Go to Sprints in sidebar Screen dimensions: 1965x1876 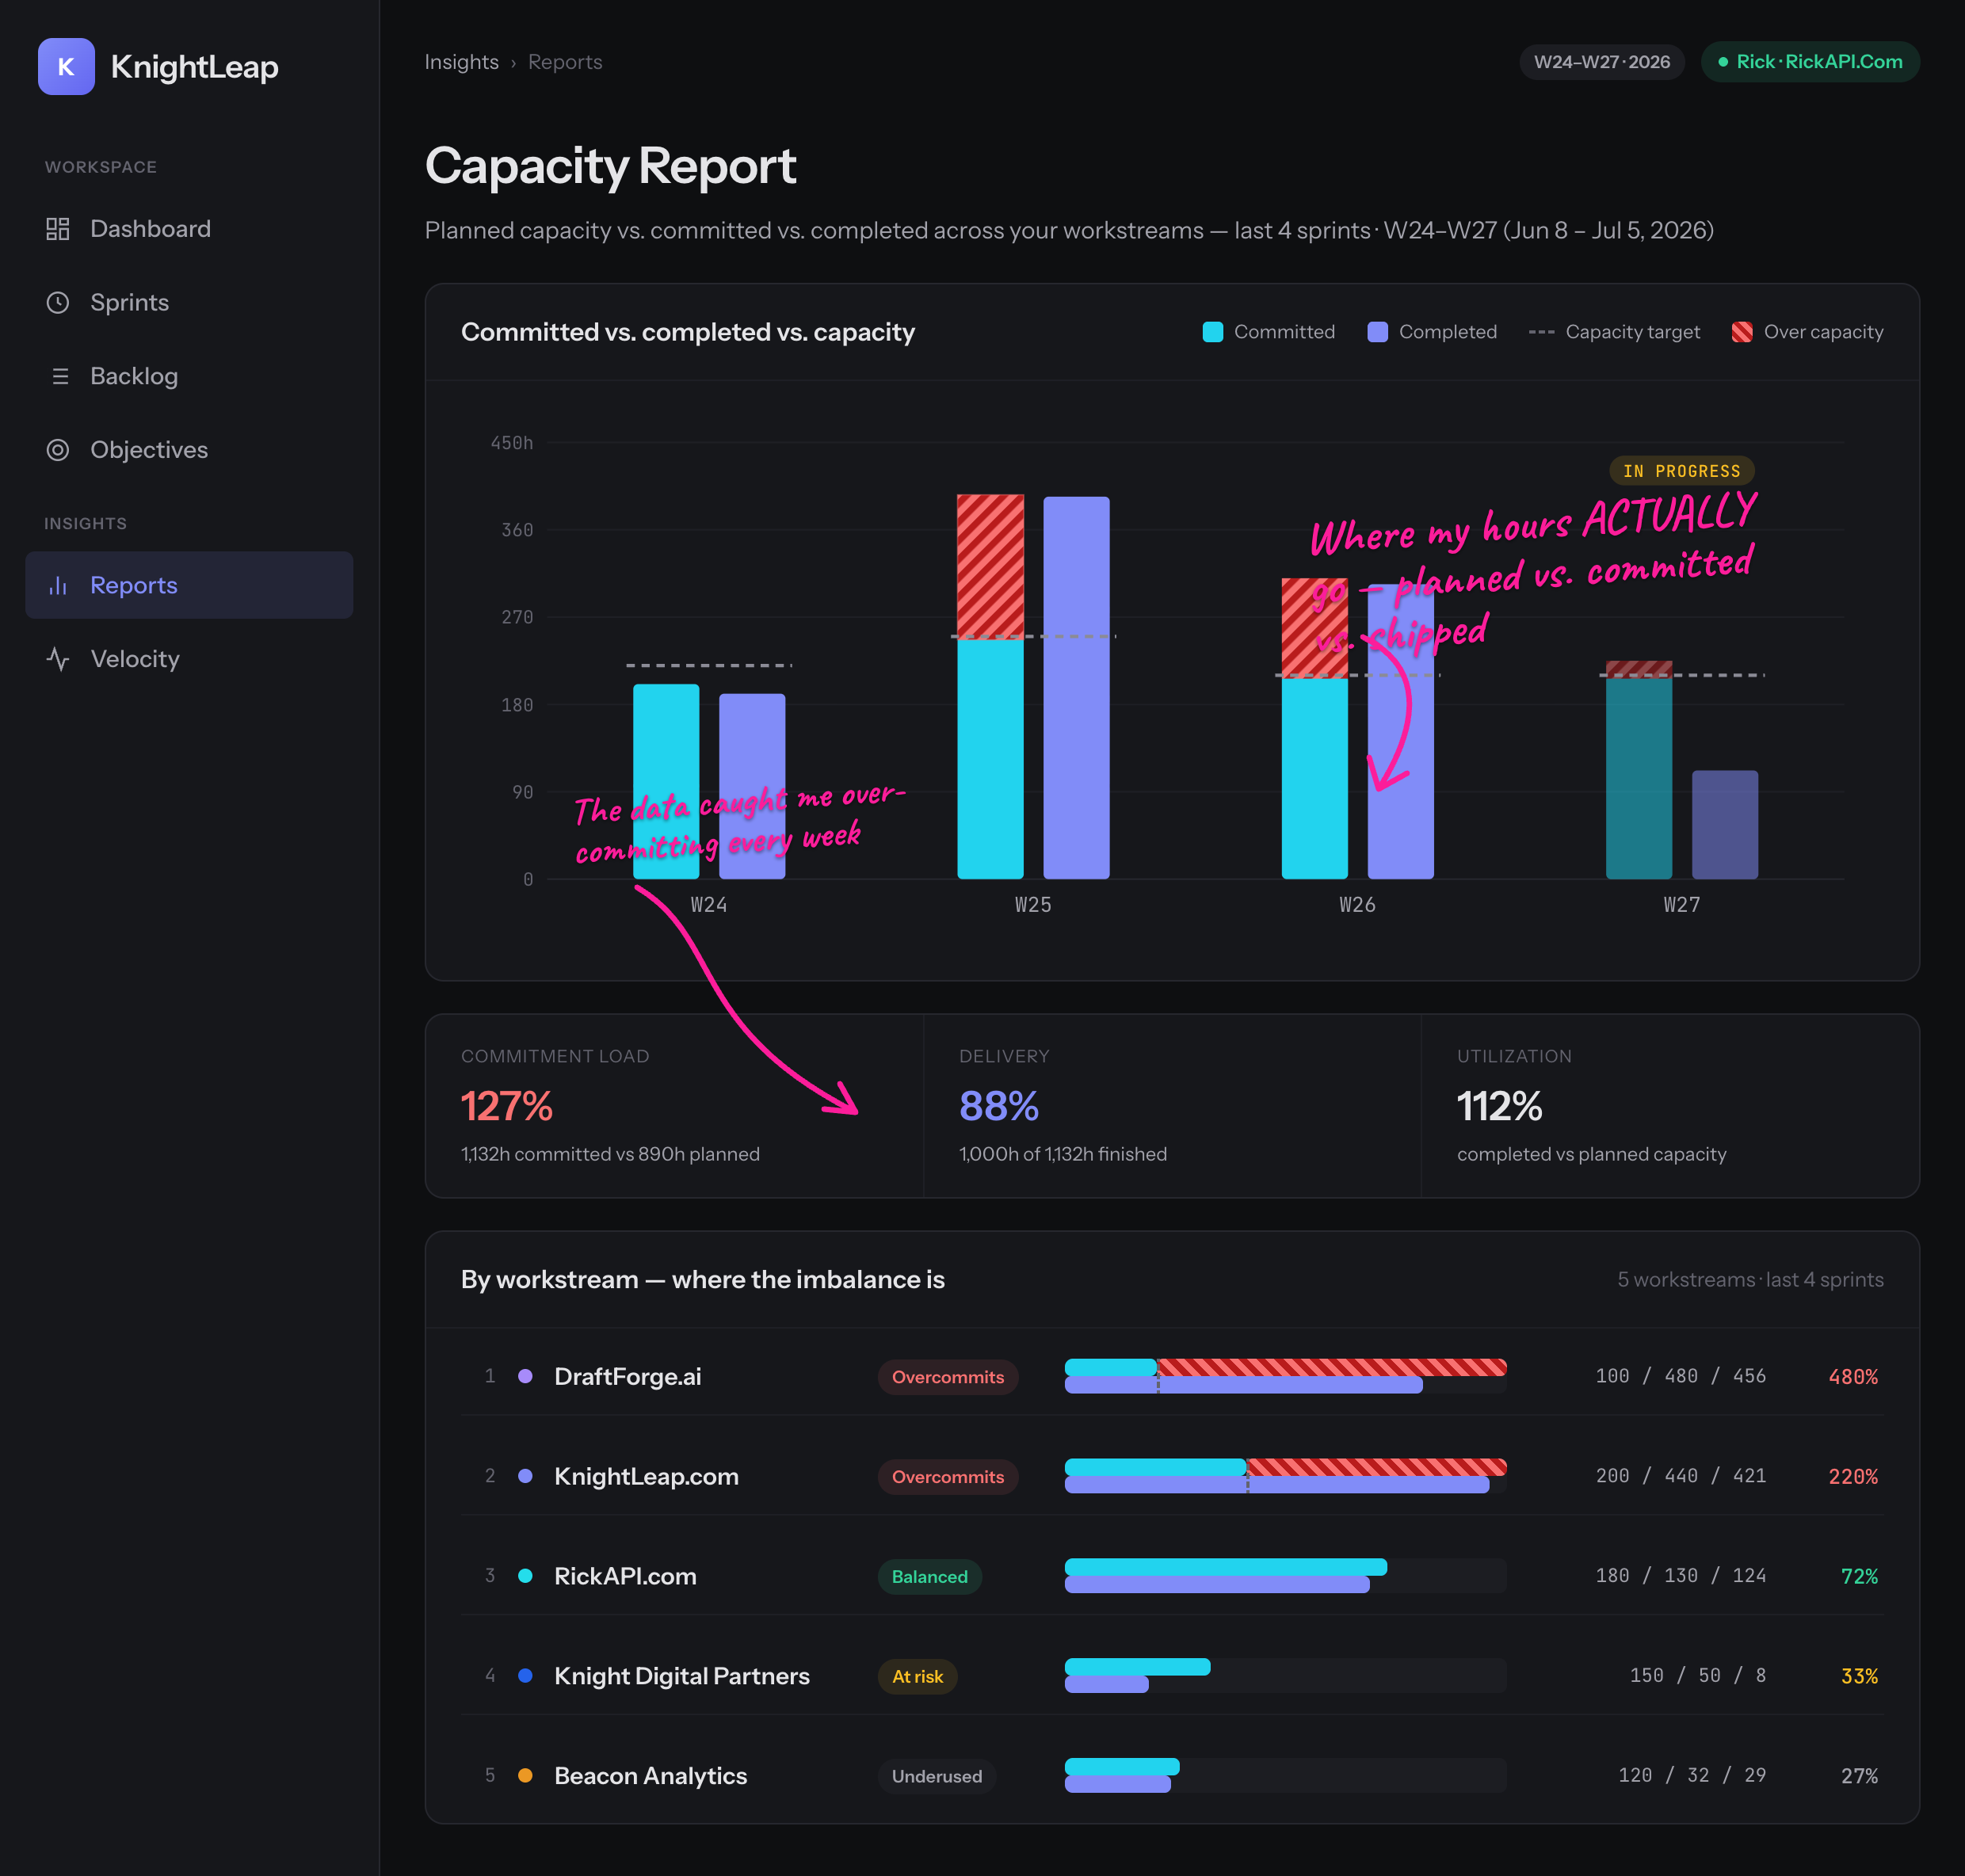(x=189, y=303)
